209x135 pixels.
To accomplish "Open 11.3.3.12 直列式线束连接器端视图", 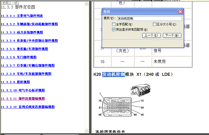I will pyautogui.click(x=28, y=107).
